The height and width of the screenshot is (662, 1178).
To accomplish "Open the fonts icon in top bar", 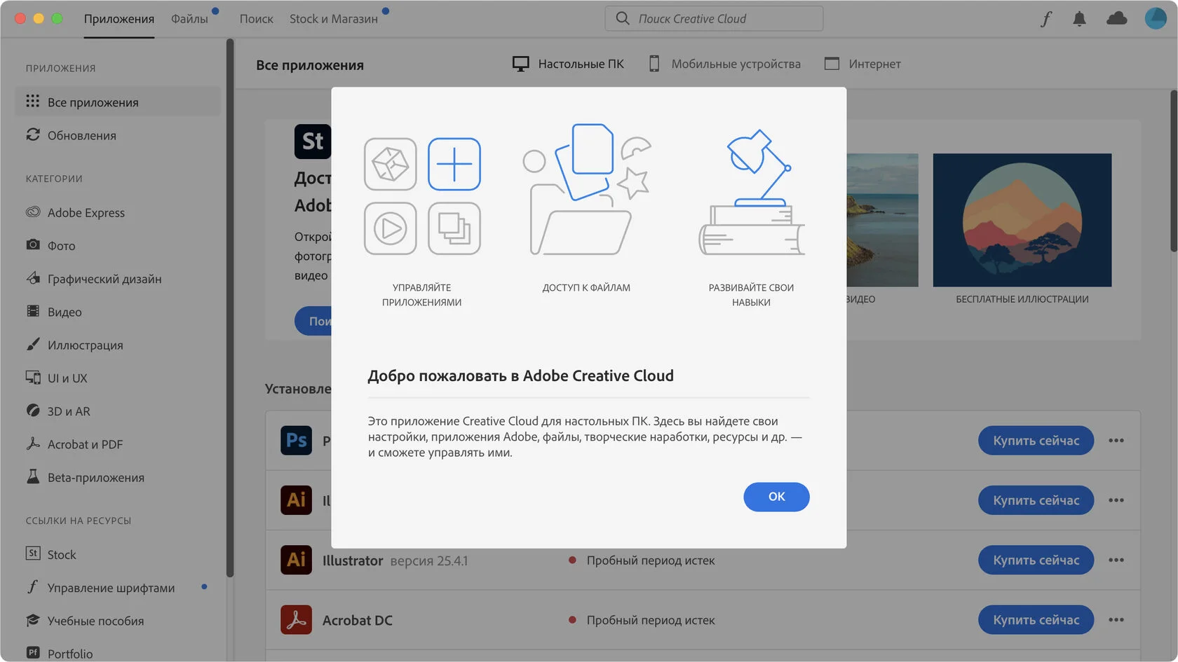I will coord(1045,19).
